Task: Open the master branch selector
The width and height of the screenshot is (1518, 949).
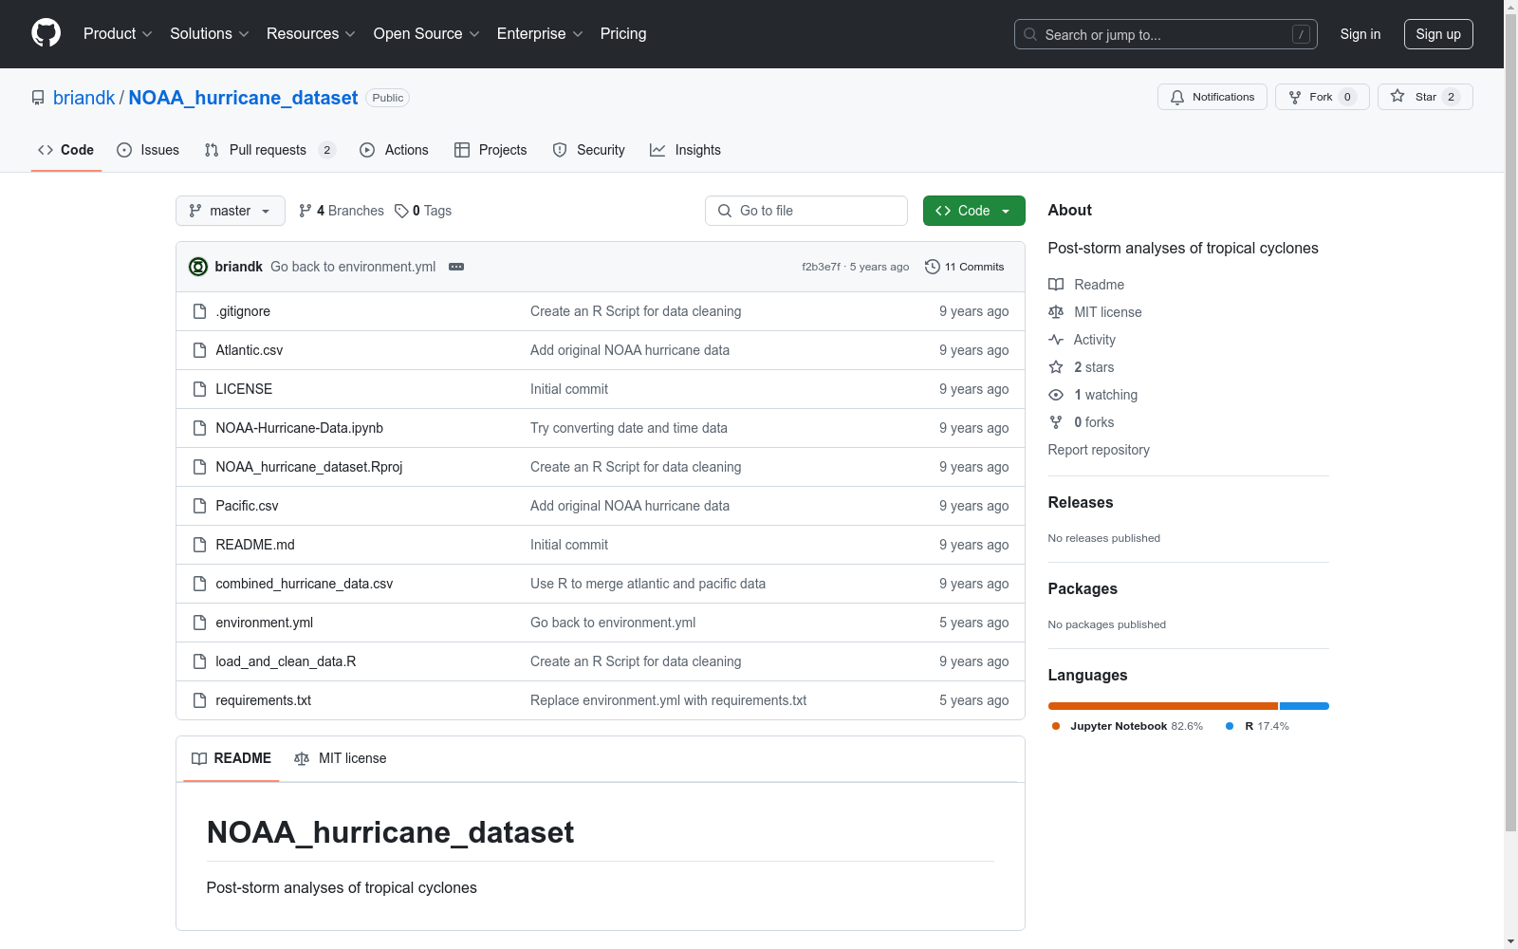Action: click(x=231, y=211)
